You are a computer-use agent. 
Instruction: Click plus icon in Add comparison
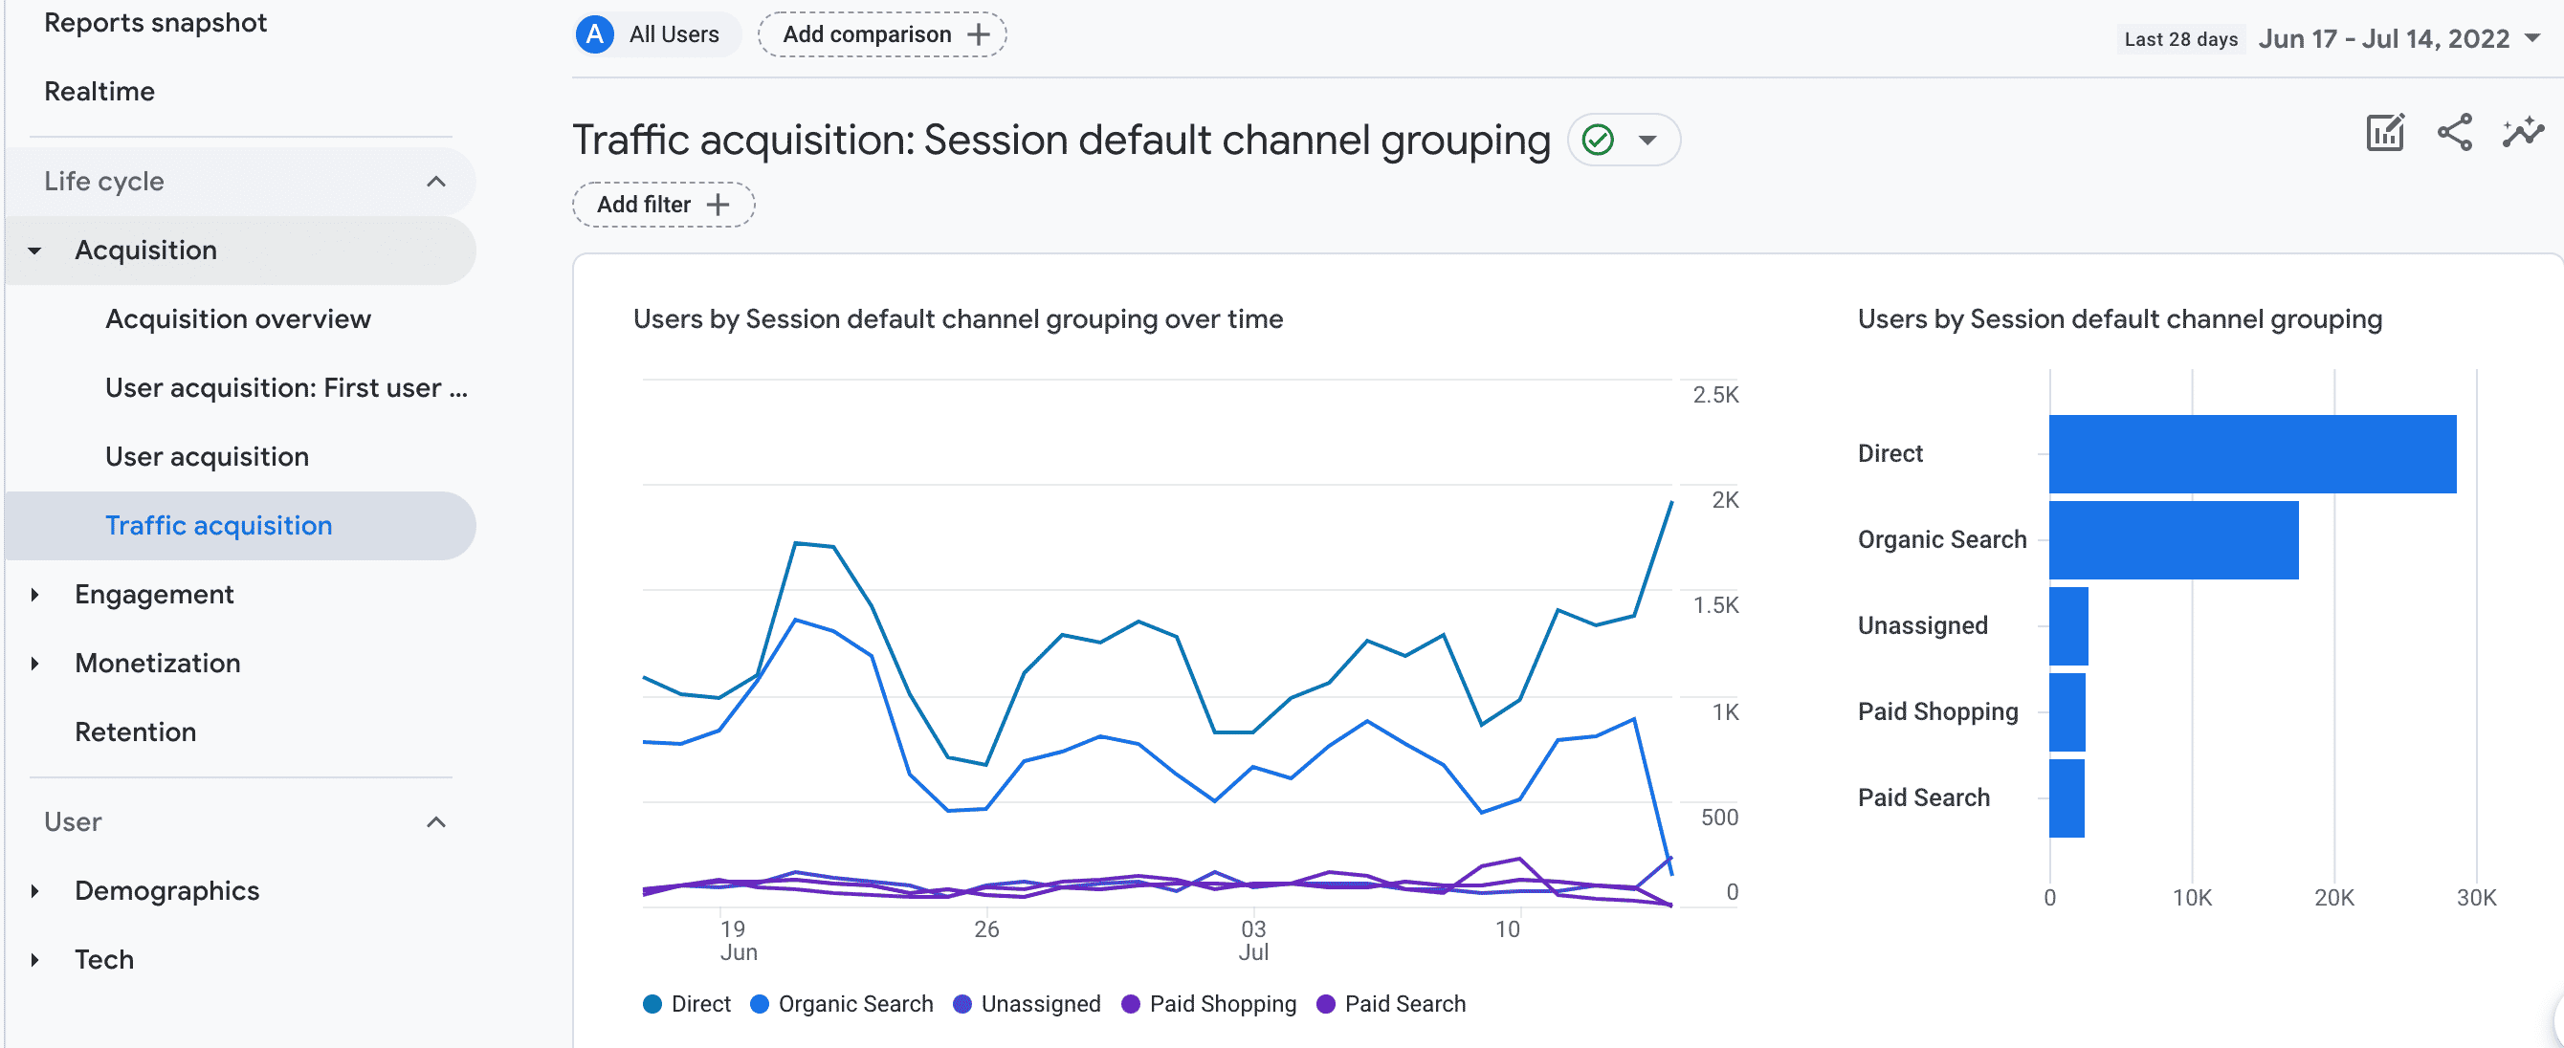979,34
